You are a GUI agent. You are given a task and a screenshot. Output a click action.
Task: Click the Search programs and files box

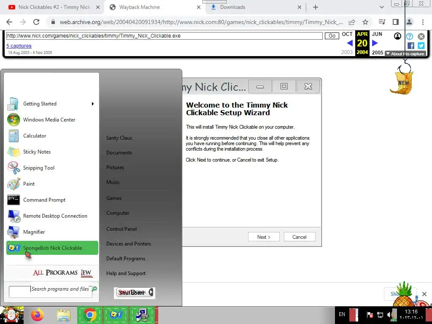[51, 292]
